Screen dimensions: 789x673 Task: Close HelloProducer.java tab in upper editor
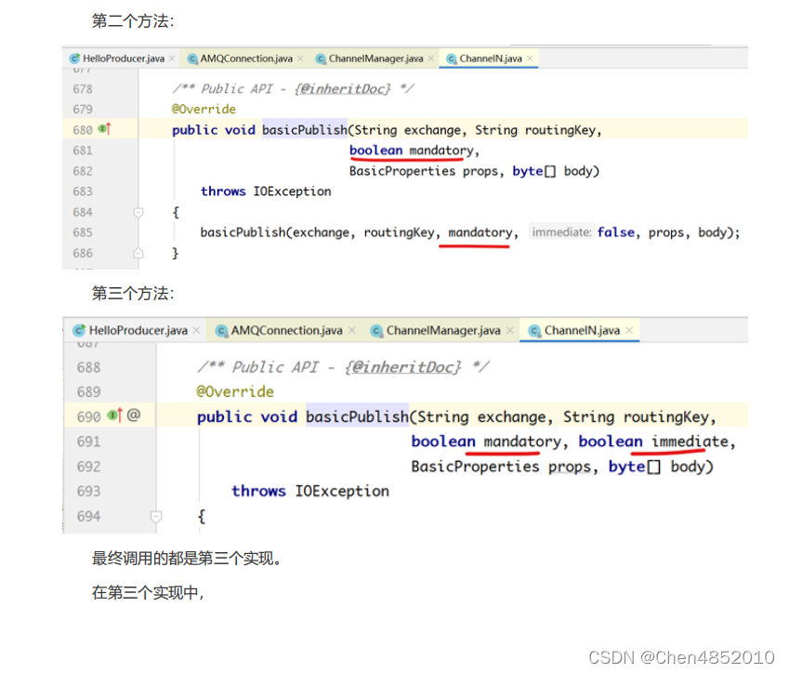[172, 59]
